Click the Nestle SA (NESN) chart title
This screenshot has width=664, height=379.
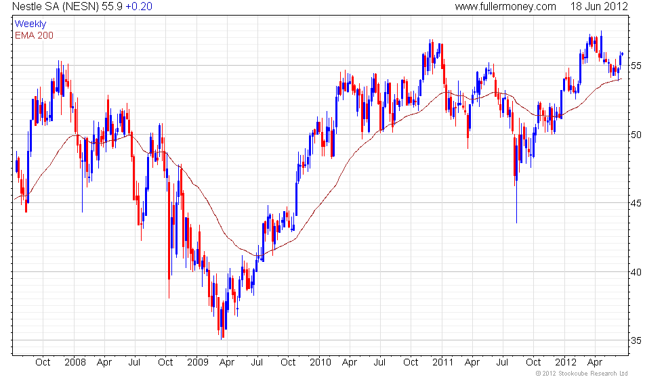point(56,6)
